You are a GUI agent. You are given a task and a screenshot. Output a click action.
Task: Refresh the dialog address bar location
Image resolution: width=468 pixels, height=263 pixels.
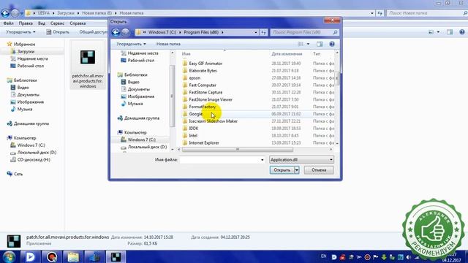pyautogui.click(x=263, y=32)
